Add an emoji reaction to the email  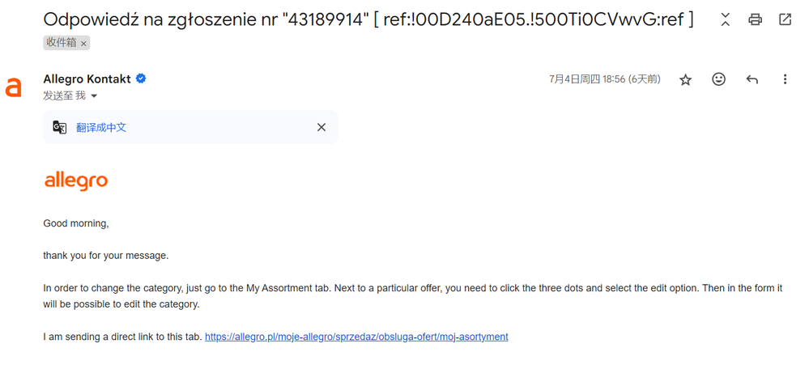tap(719, 79)
